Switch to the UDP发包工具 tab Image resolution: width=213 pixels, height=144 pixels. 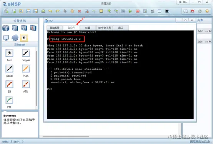104,28
